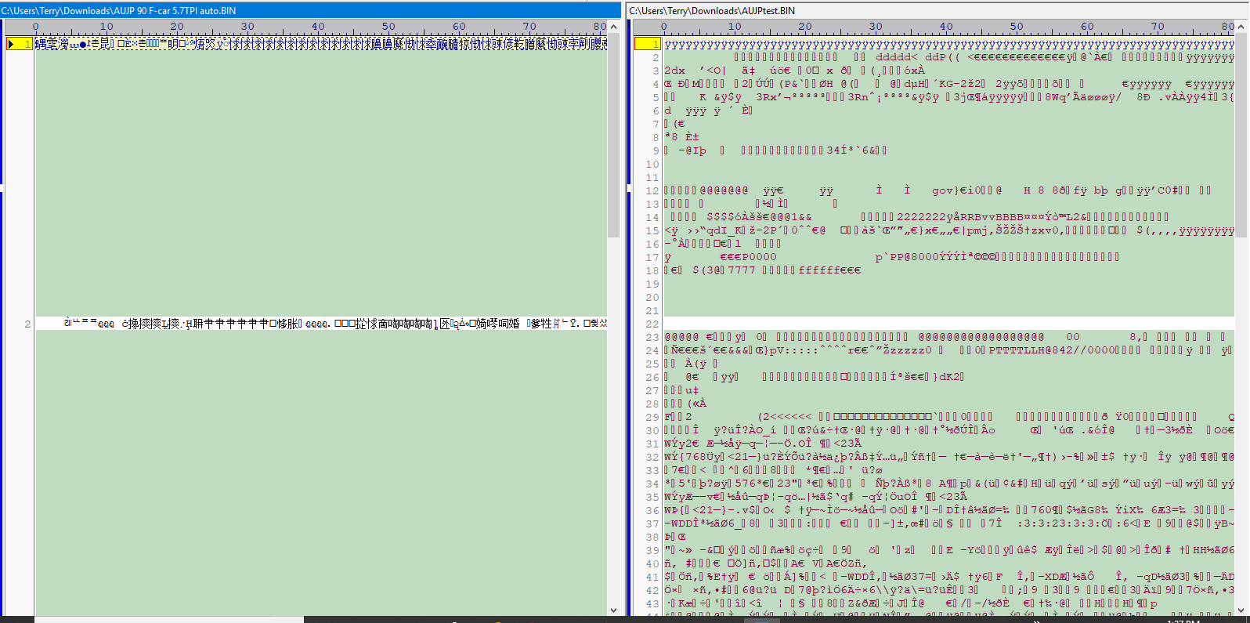1250x623 pixels.
Task: Select line number 2 in left pane gutter
Action: [27, 324]
